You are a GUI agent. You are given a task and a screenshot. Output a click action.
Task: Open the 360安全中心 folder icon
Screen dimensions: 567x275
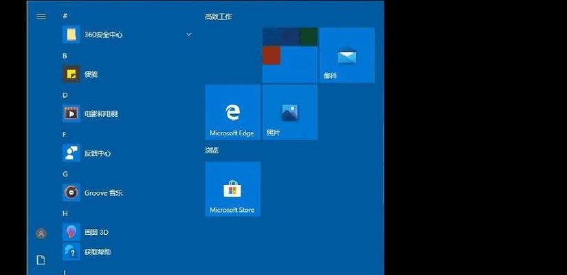click(71, 34)
